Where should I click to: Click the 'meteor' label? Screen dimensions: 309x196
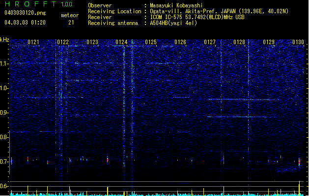pyautogui.click(x=70, y=15)
